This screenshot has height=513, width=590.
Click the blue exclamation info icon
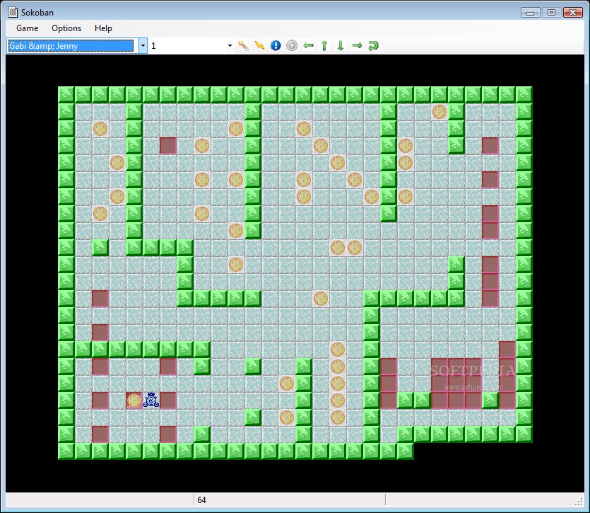pos(276,46)
